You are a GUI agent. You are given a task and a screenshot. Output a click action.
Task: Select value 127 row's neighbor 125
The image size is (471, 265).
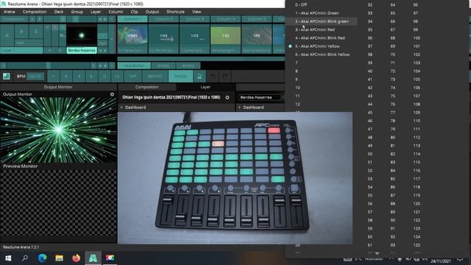point(417,245)
